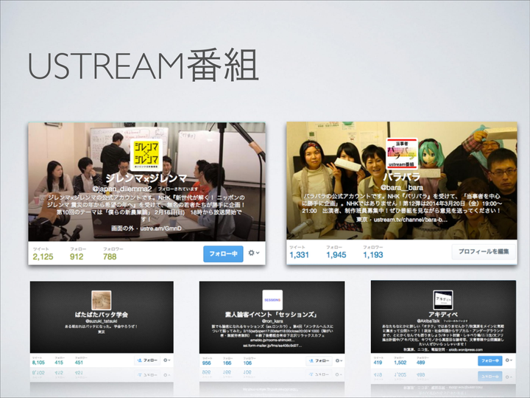
Task: Follow セッションズ with フォロー button
Action: pos(319,360)
